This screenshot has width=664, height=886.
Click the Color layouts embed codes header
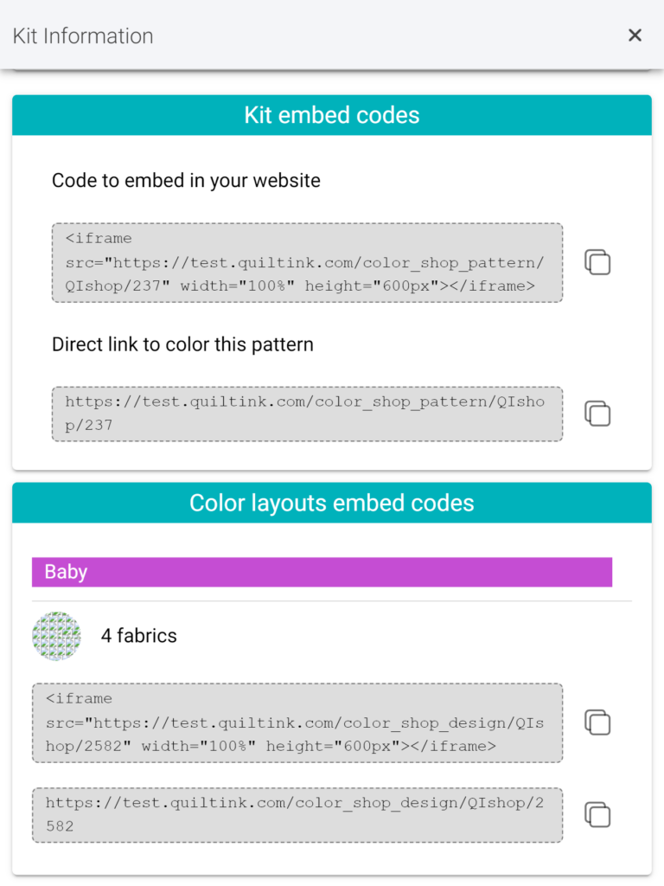click(x=332, y=503)
